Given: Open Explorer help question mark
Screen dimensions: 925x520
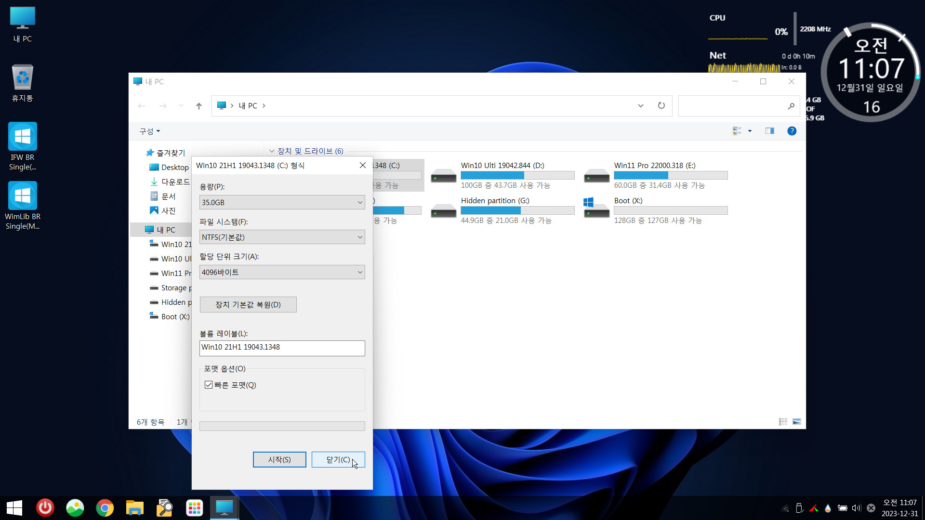Looking at the screenshot, I should [x=792, y=131].
